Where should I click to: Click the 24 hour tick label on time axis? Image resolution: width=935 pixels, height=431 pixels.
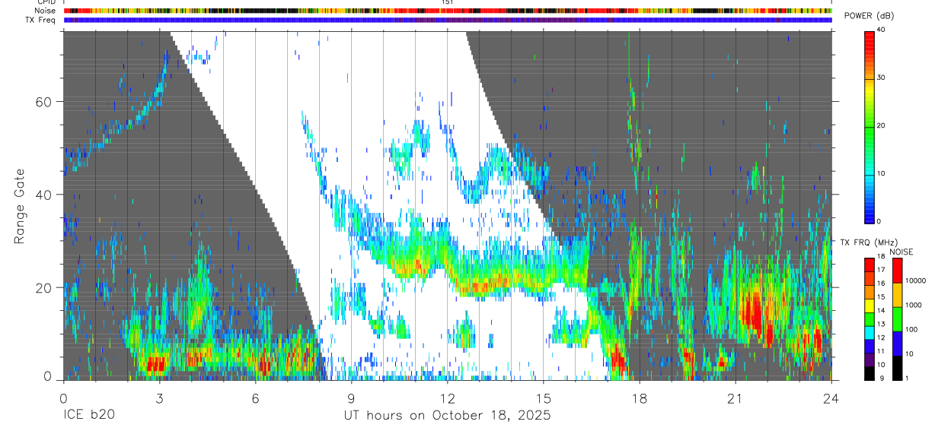click(831, 398)
